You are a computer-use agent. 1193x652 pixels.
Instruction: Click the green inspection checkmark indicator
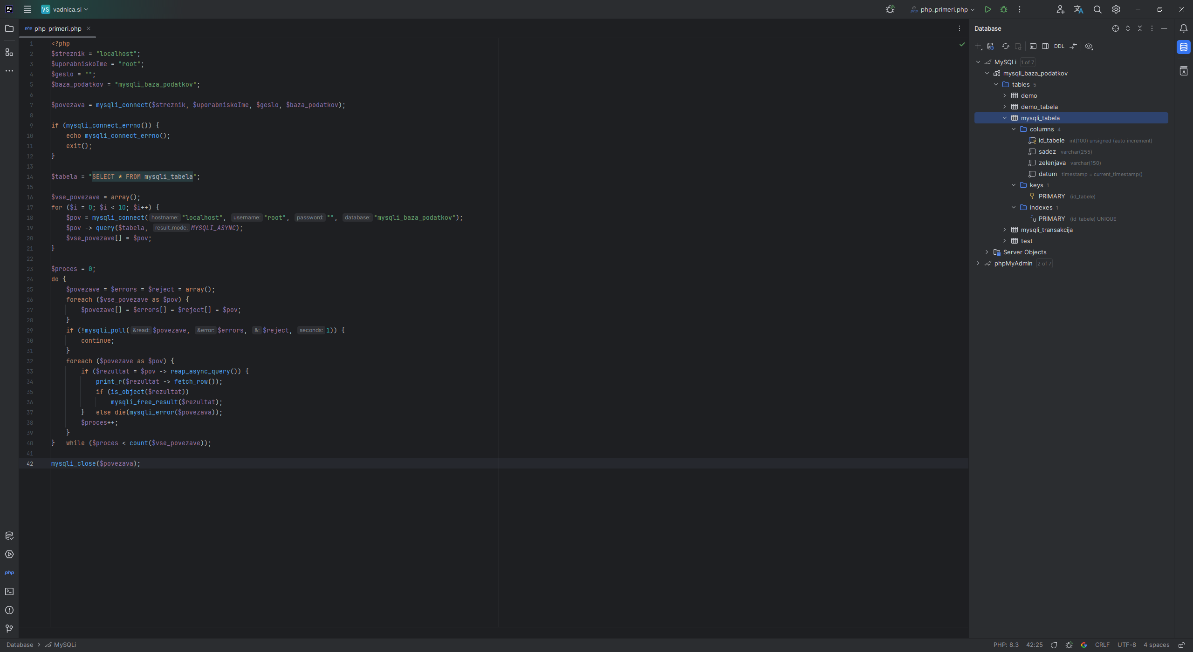[962, 44]
